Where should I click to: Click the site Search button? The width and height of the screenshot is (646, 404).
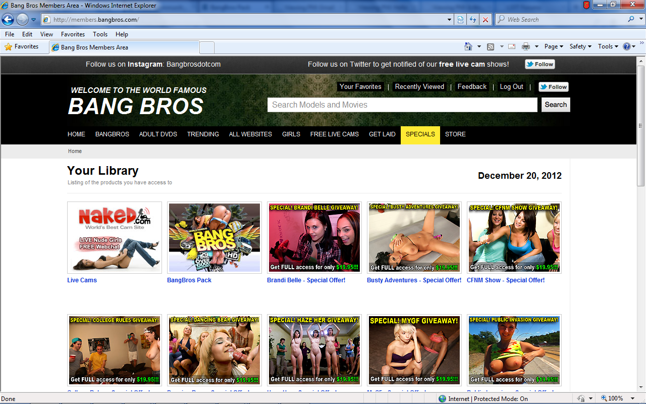556,105
